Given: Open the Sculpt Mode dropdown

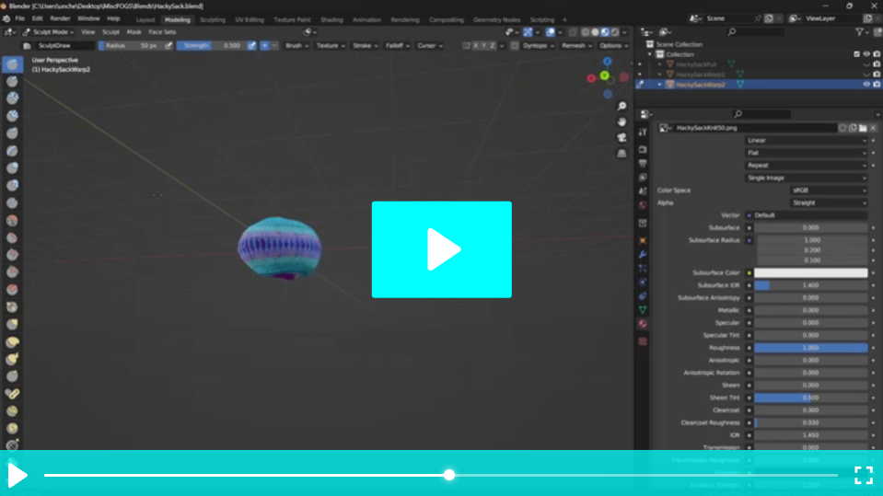Looking at the screenshot, I should coord(49,32).
